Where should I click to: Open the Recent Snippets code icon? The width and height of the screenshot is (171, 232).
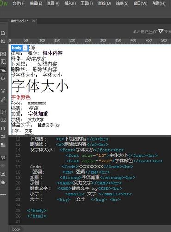3,174
